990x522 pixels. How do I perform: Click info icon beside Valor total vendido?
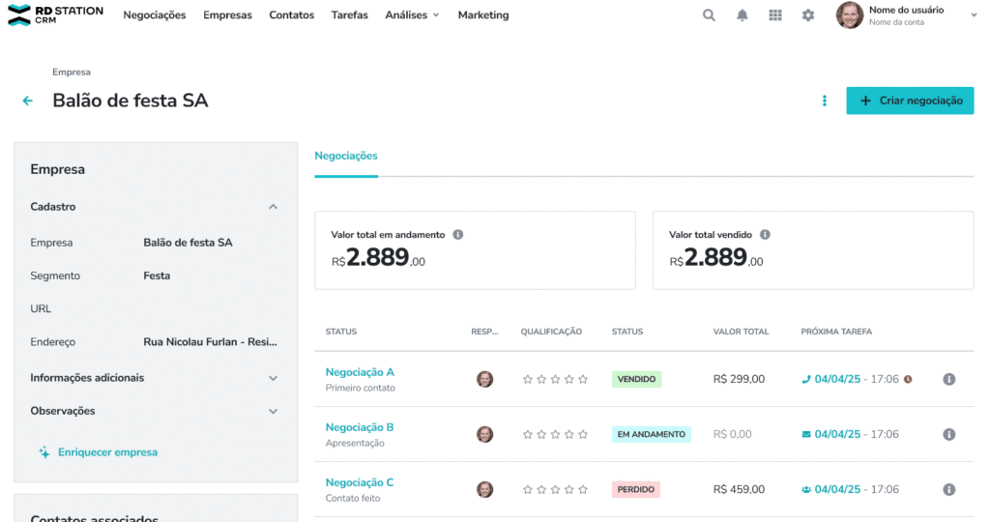click(765, 235)
